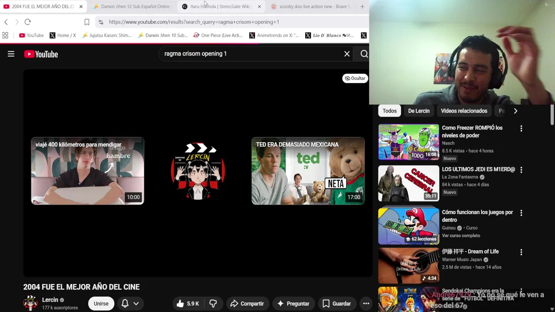Open end screen video TED ERA DEMASIADO MEXICANA
Screen dimensions: 555x312
[x=308, y=171]
